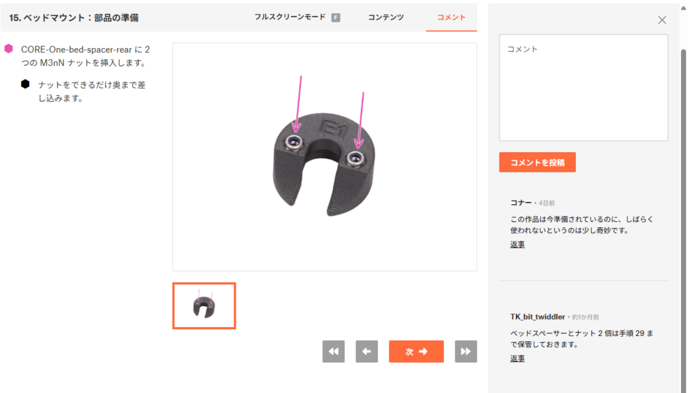Image resolution: width=696 pixels, height=393 pixels.
Task: Click the scrollbar up arrow at top
Action: (684, 7)
